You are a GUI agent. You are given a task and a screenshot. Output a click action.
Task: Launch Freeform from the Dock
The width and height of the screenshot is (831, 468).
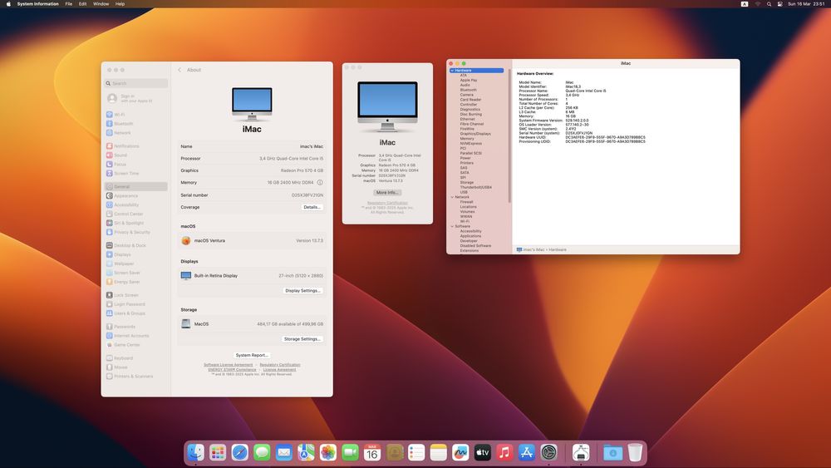pyautogui.click(x=460, y=453)
